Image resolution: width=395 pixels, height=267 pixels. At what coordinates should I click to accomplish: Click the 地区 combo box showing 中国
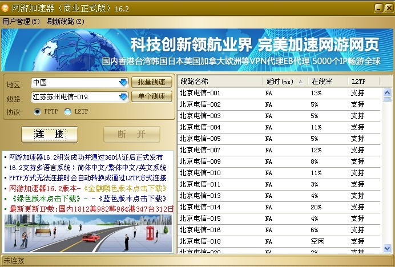79,82
